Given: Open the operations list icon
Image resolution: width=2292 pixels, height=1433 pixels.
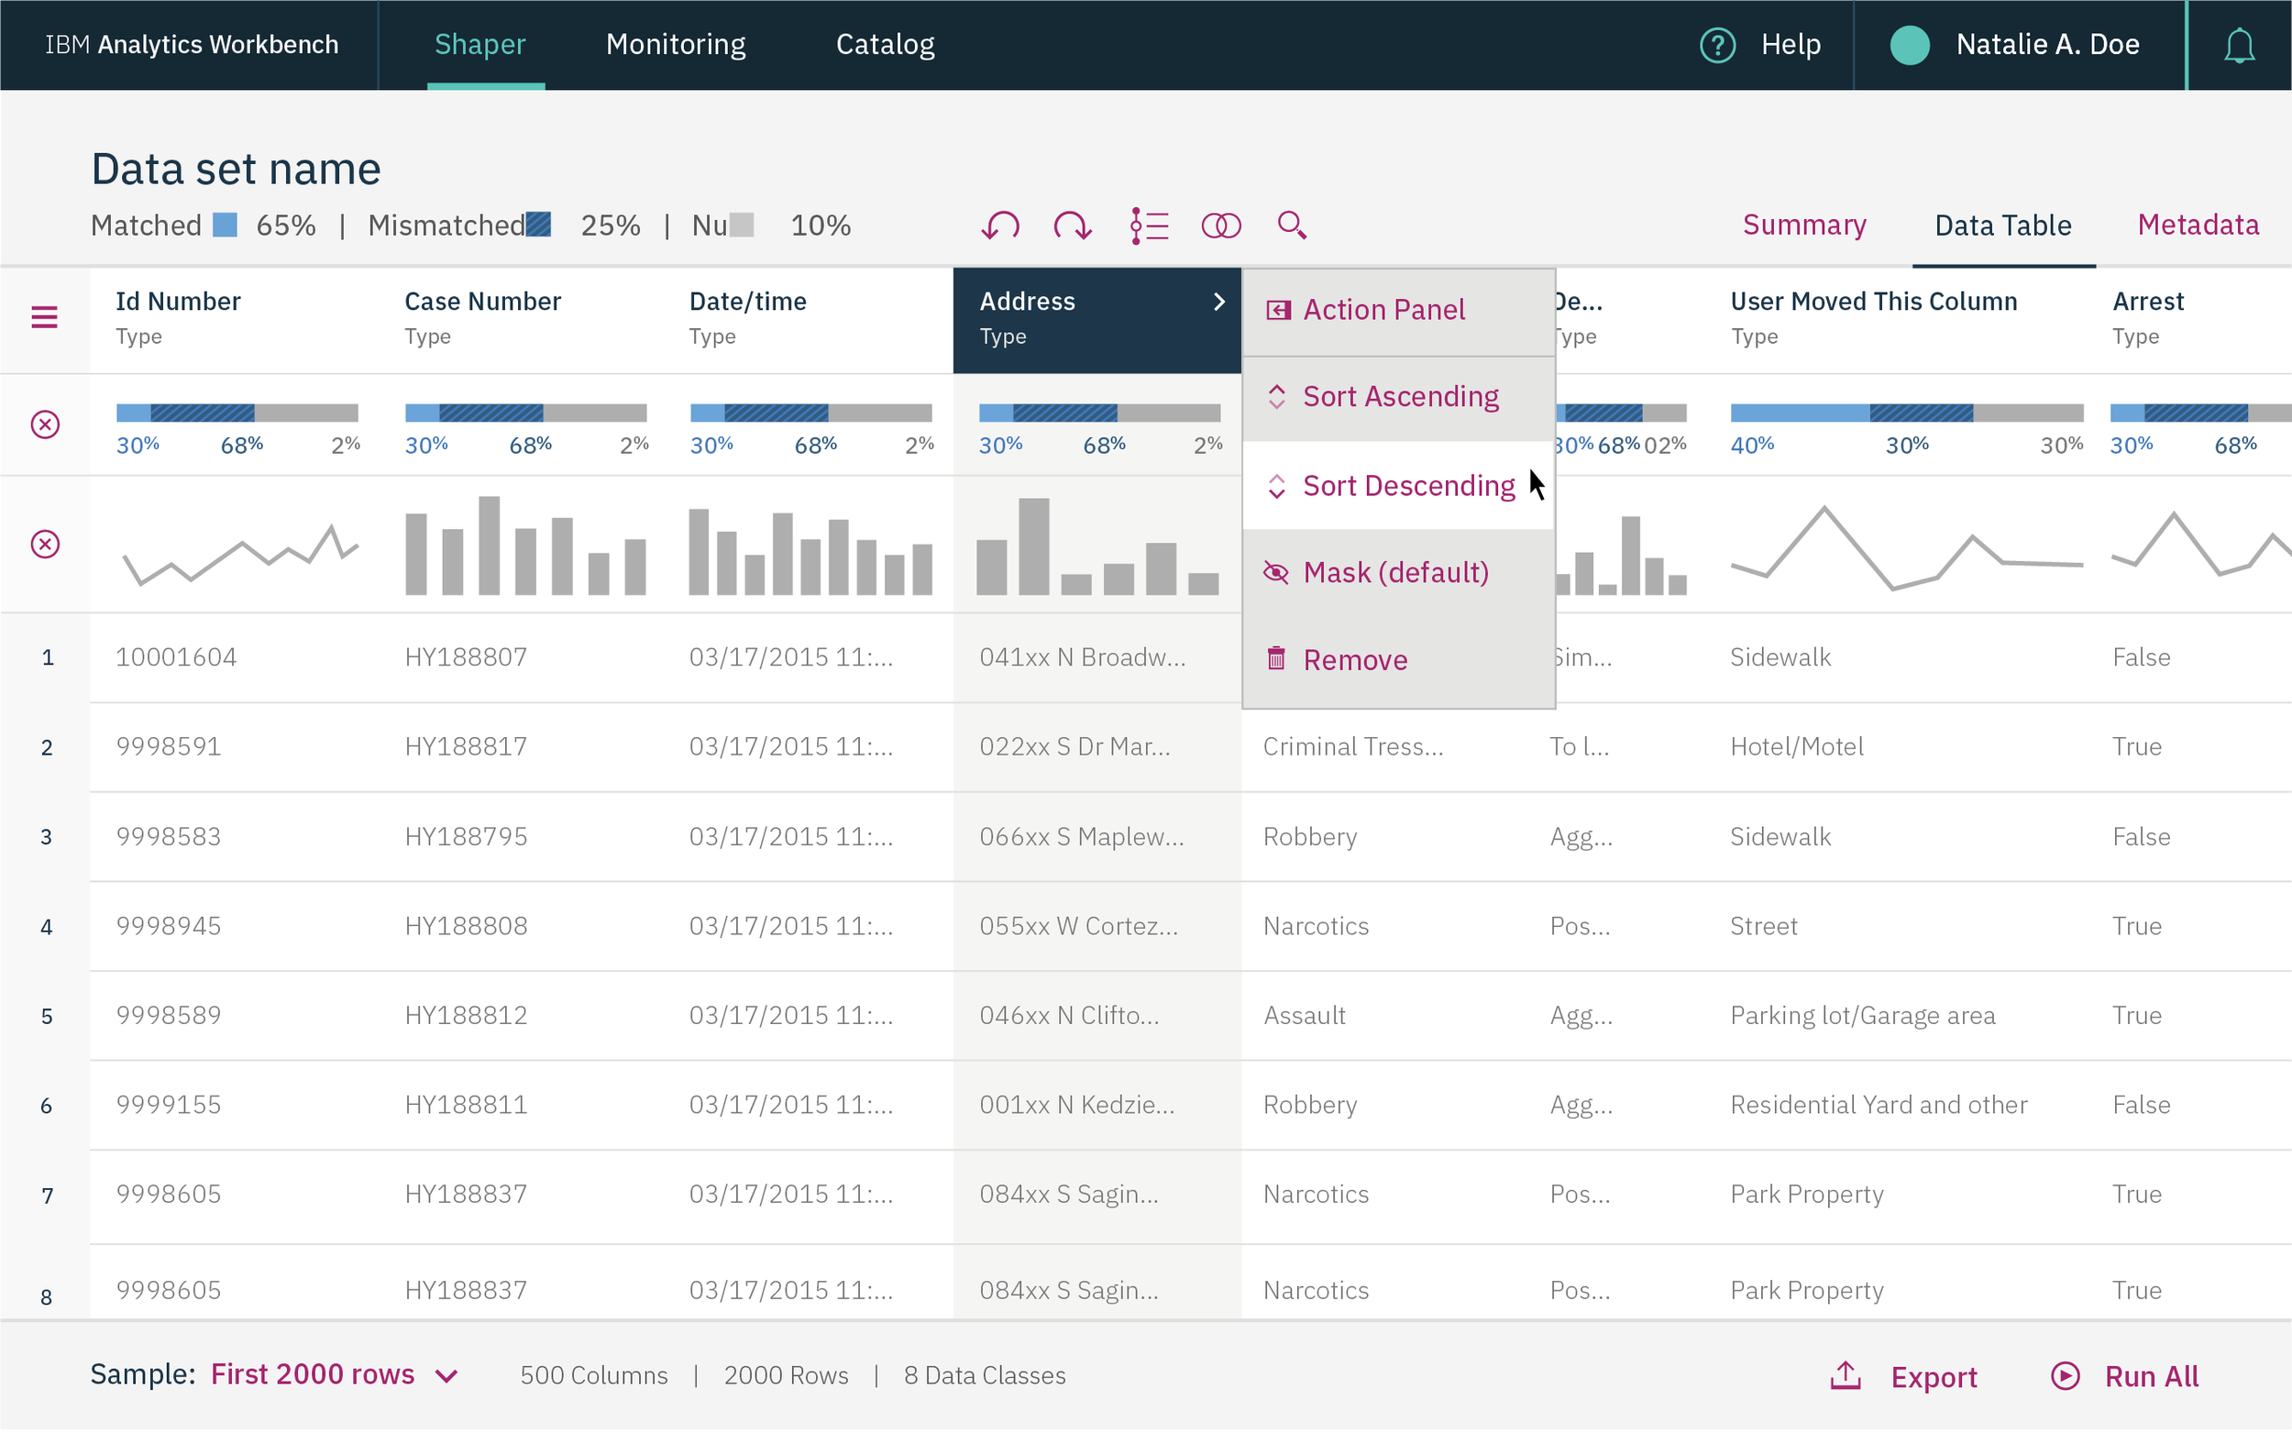Looking at the screenshot, I should pyautogui.click(x=1149, y=226).
